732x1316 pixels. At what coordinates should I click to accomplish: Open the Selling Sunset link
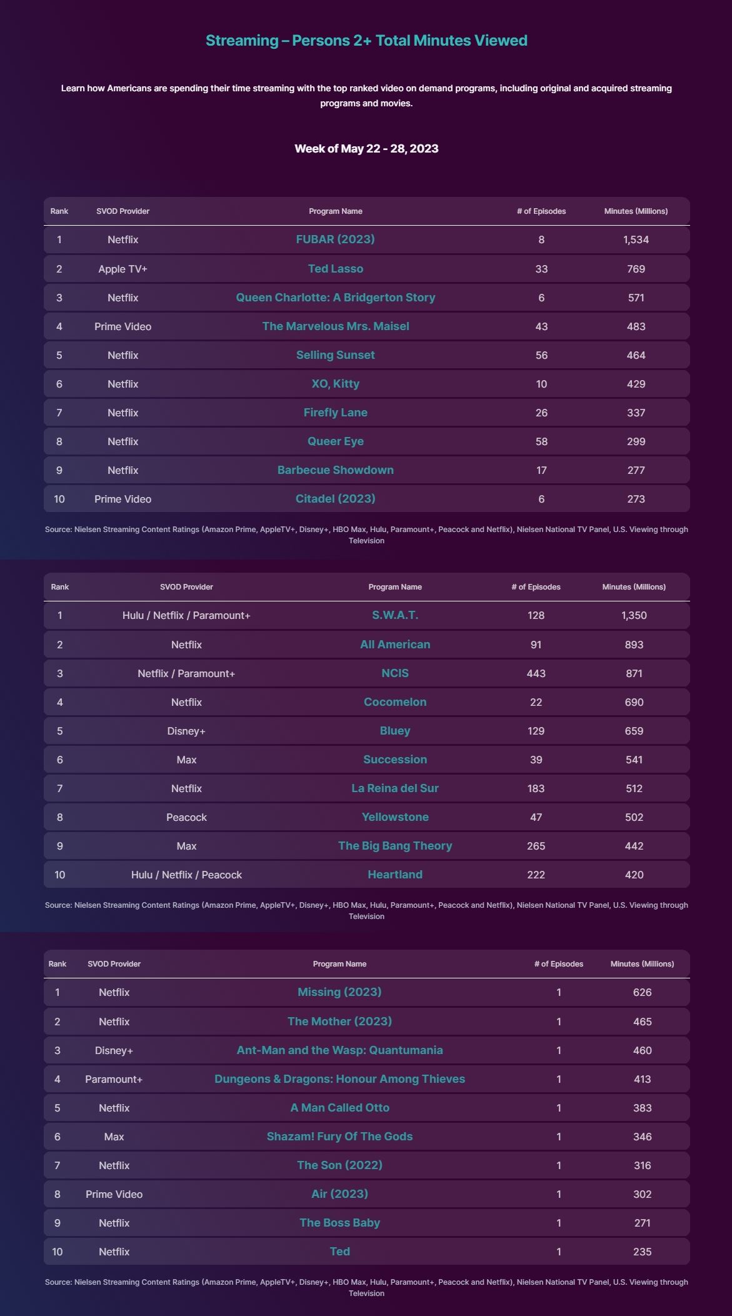click(x=335, y=355)
